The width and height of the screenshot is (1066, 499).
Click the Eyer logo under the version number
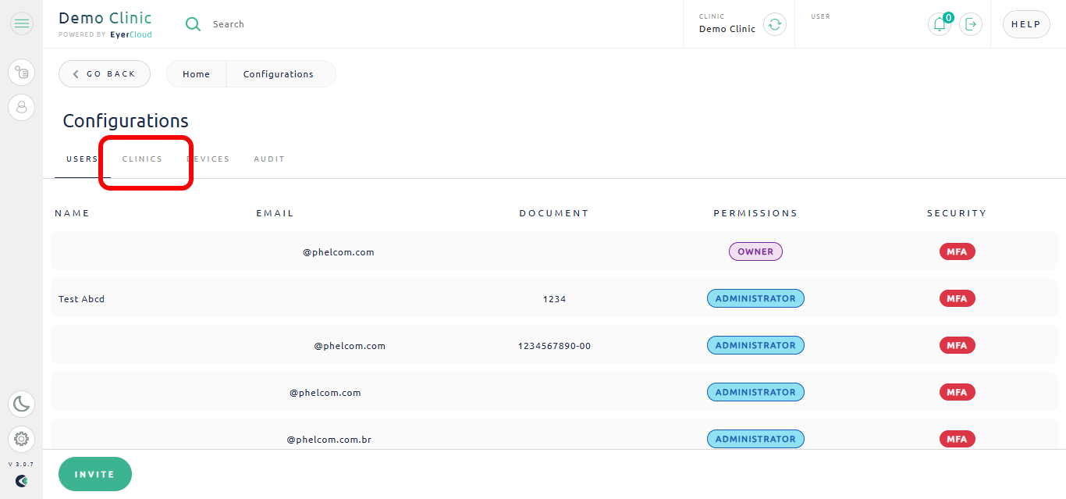click(x=22, y=481)
